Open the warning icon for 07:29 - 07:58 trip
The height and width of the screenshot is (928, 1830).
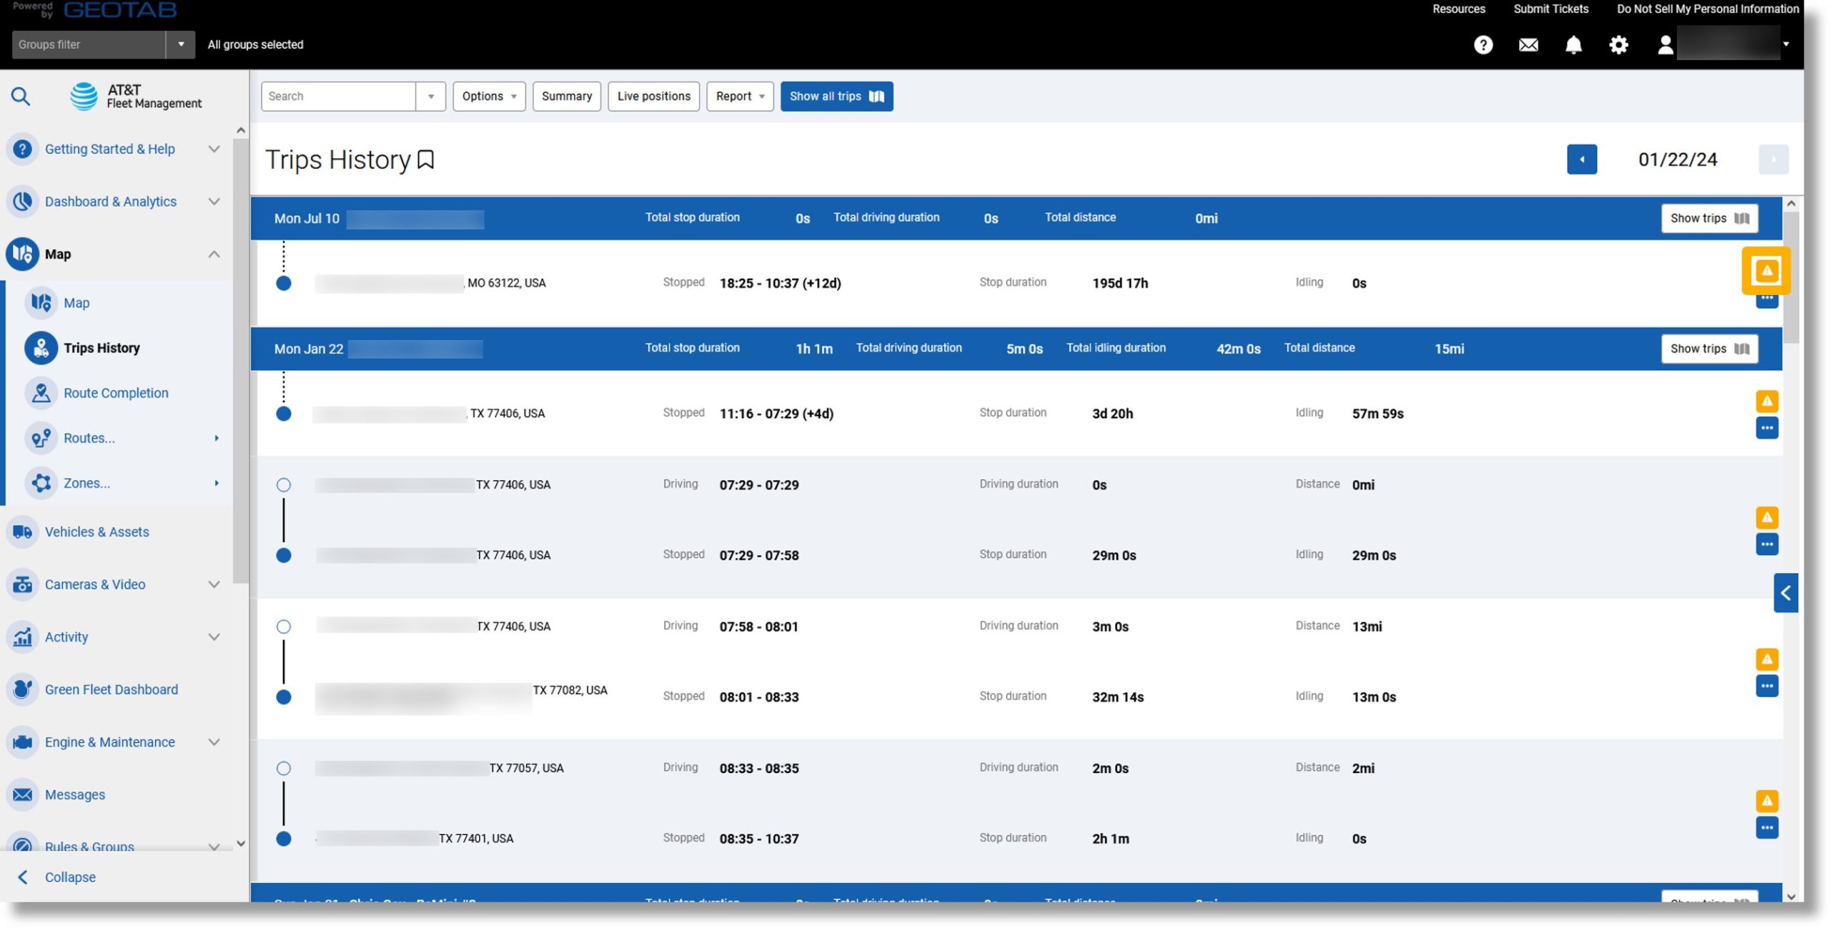click(1766, 517)
